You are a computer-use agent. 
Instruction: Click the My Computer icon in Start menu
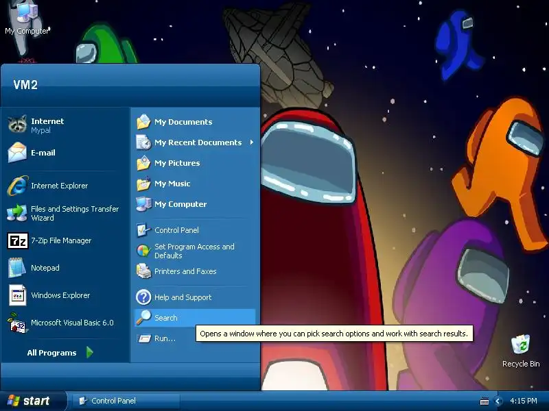point(143,204)
